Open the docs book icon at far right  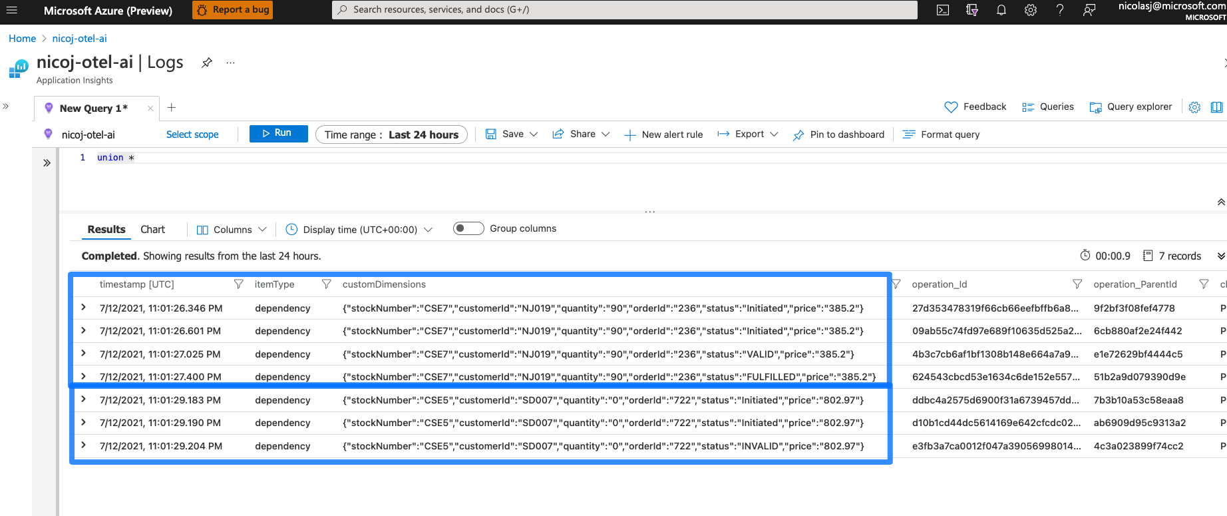point(1217,107)
